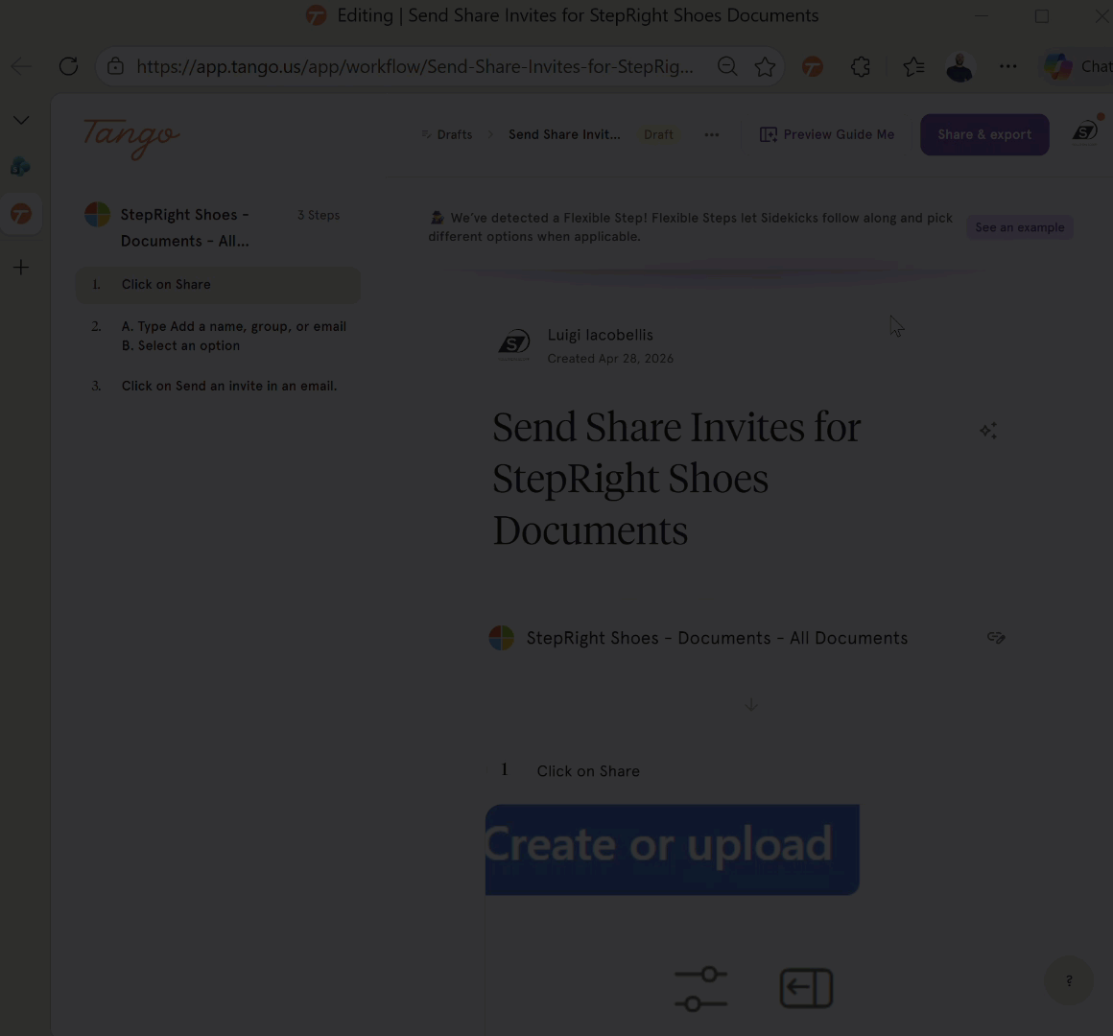Click the Tango logo
The height and width of the screenshot is (1036, 1113).
click(x=131, y=137)
